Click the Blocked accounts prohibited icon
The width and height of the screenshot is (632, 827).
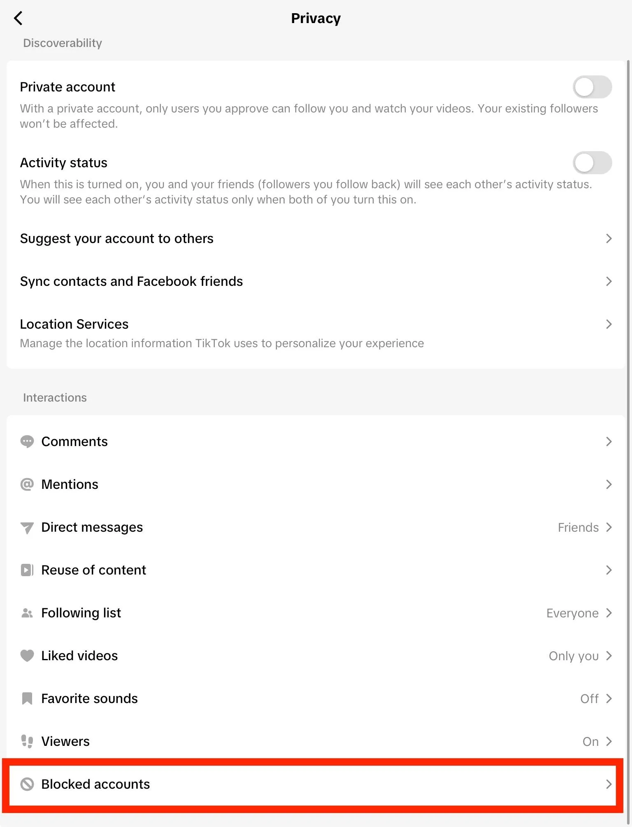tap(27, 784)
